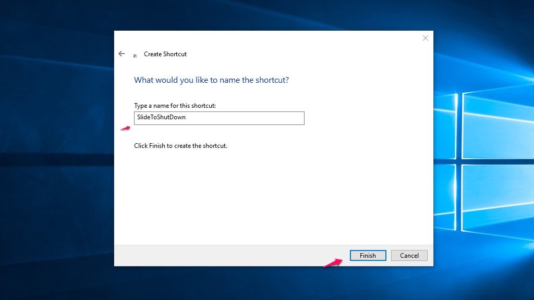Click the 'Click Finish to create' instruction text
Viewport: 534px width, 300px height.
click(180, 146)
